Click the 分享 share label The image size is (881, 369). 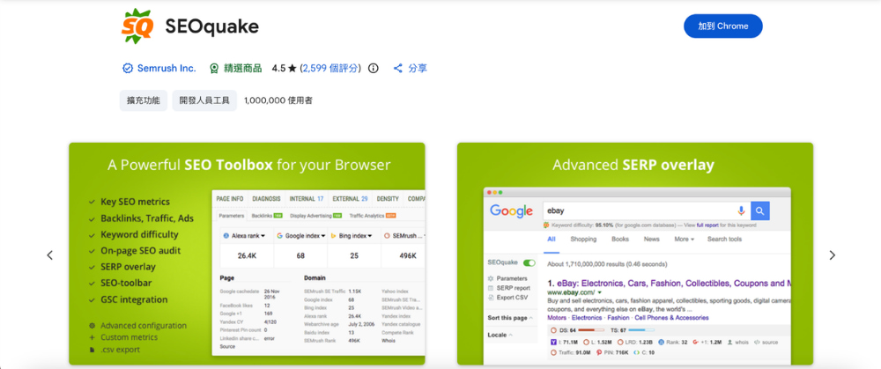click(x=418, y=69)
